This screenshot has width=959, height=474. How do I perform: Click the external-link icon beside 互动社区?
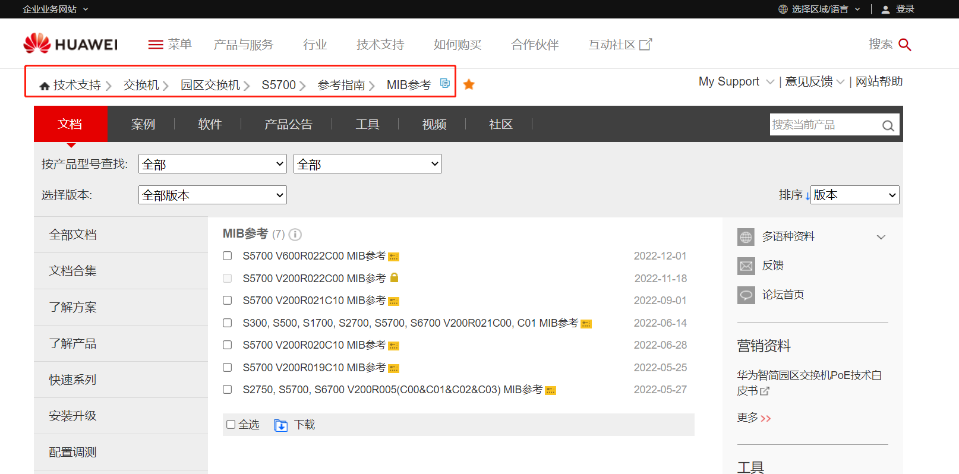coord(645,45)
